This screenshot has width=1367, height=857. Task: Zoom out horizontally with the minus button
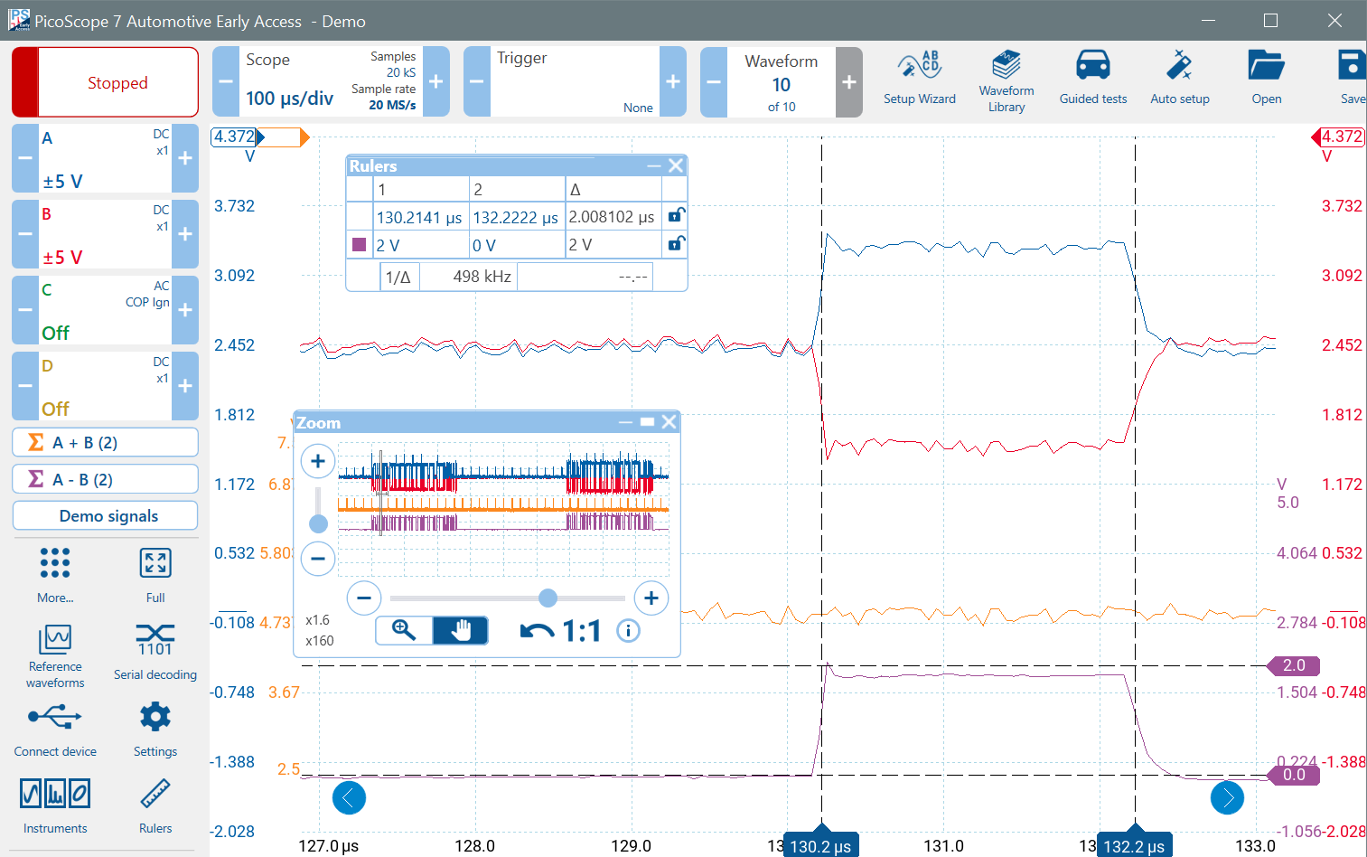click(x=364, y=598)
